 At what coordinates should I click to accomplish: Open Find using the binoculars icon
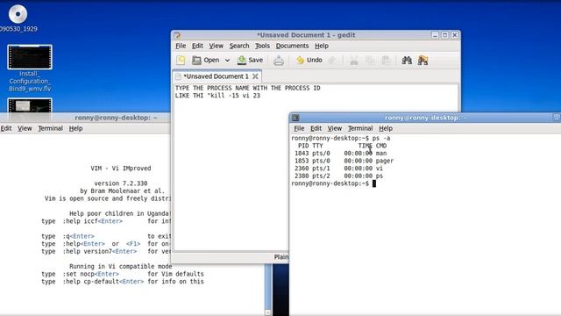pos(407,61)
